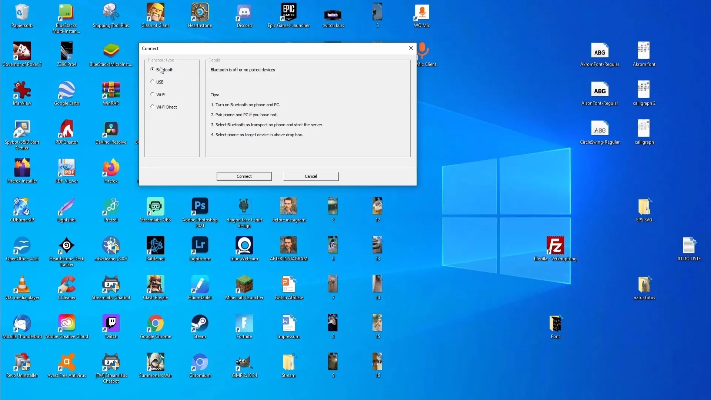711x400 pixels.
Task: Open Mozilla Thunderbird
Action: (22, 327)
